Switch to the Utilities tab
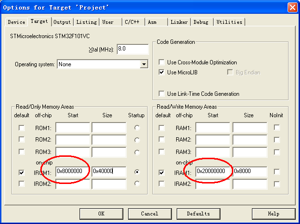300x224 pixels. coord(229,22)
